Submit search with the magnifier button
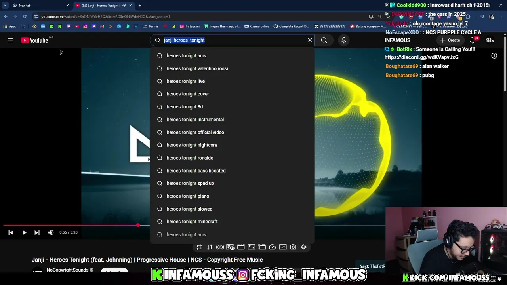 coord(324,40)
